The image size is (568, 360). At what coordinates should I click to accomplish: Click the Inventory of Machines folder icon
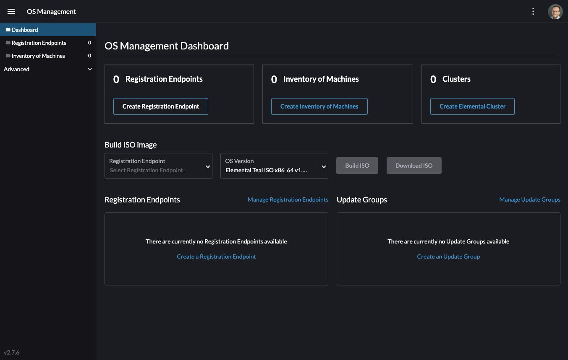8,56
